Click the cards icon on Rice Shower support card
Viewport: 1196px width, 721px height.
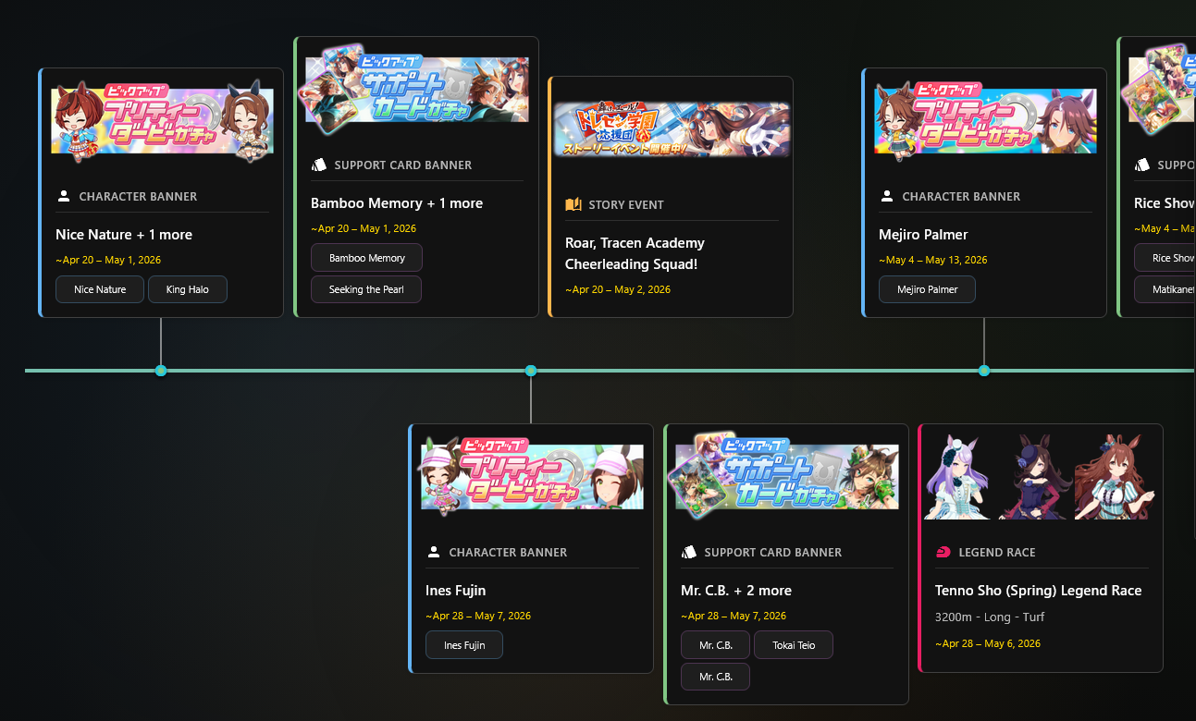(x=1142, y=165)
